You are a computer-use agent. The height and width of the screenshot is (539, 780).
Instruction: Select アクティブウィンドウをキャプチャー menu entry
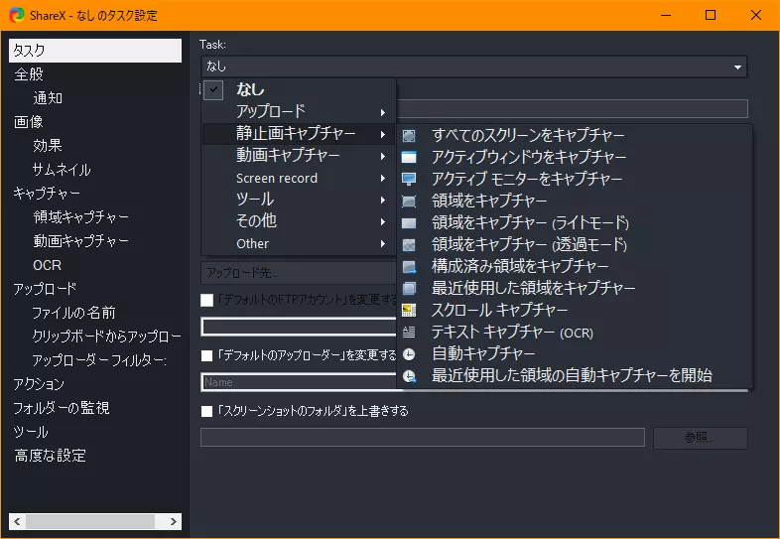pos(575,157)
